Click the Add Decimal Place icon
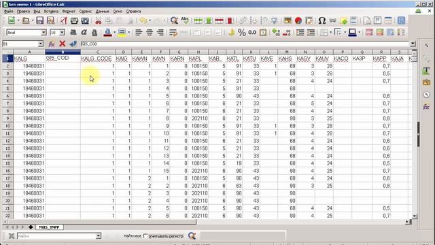This screenshot has height=245, width=435. 276,33
